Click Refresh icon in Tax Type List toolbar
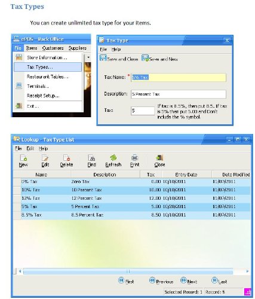The width and height of the screenshot is (255, 299). [x=113, y=161]
